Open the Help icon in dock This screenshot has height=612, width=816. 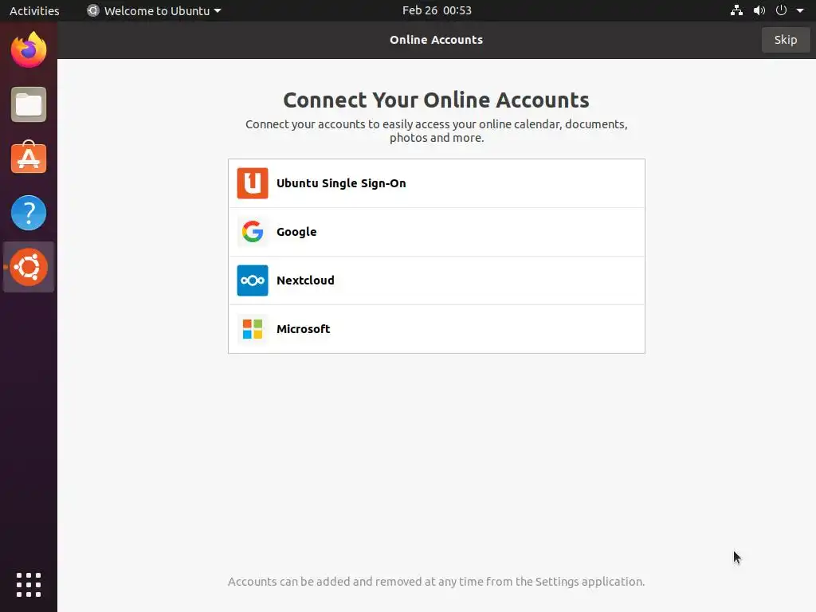pos(29,213)
